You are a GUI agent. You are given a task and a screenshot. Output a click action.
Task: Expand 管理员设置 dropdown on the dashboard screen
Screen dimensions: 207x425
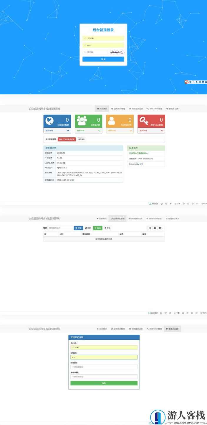[x=173, y=109]
